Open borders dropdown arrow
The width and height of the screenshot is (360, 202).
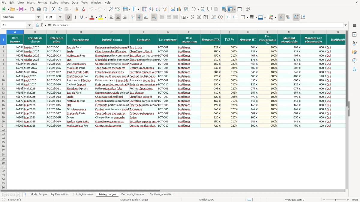coord(247,17)
